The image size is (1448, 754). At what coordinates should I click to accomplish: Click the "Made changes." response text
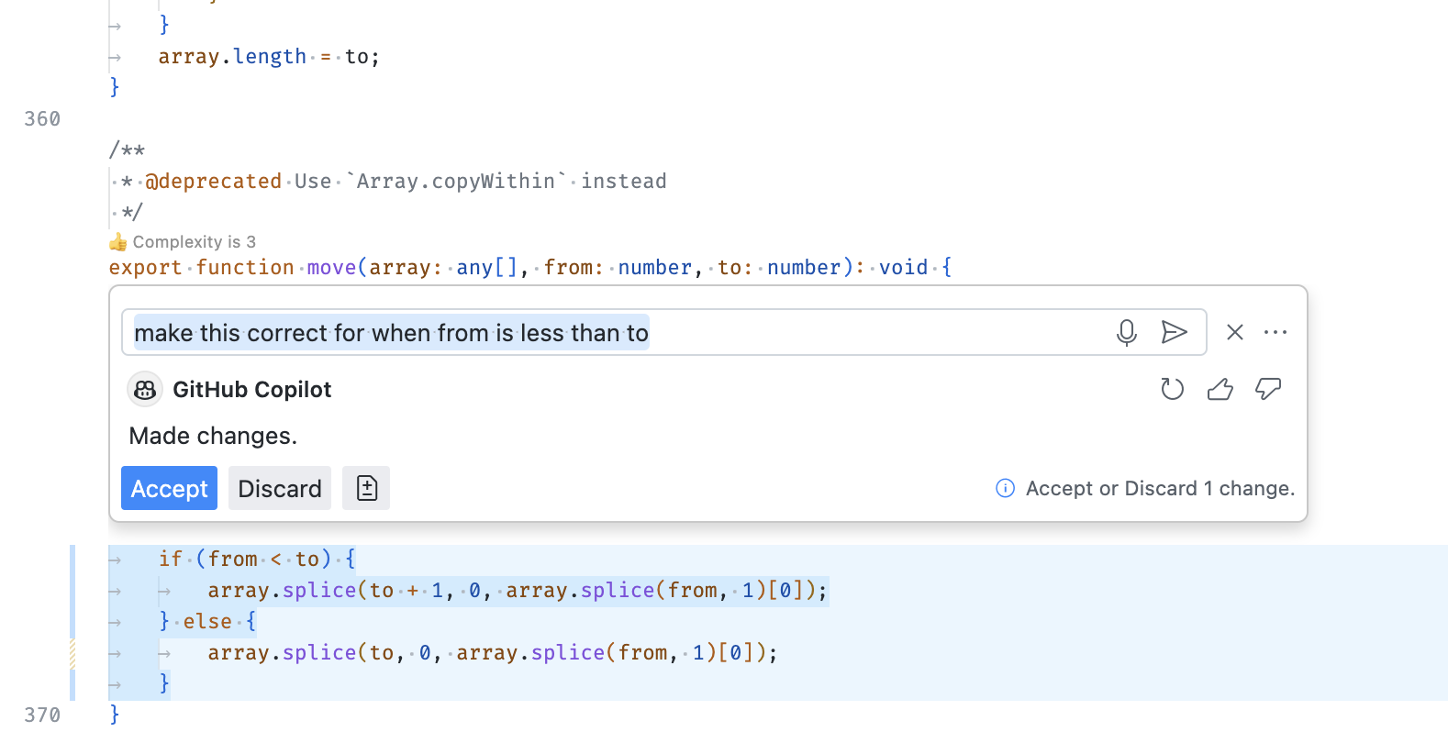[213, 436]
